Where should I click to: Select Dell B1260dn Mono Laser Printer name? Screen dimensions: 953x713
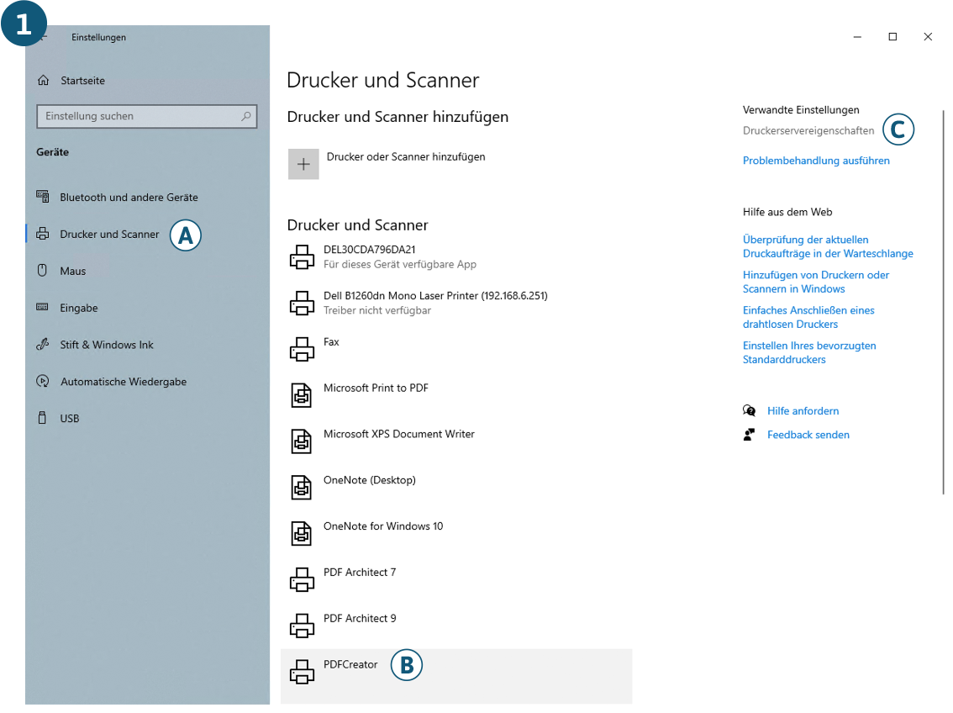pos(435,295)
